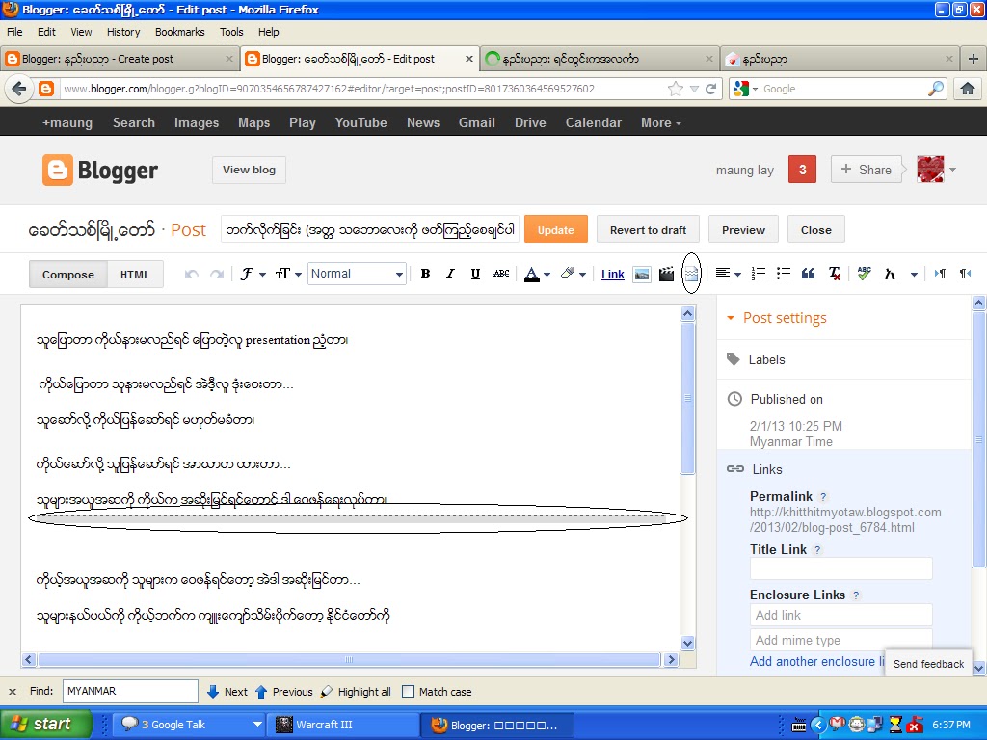Click the redo arrow icon

tap(217, 274)
